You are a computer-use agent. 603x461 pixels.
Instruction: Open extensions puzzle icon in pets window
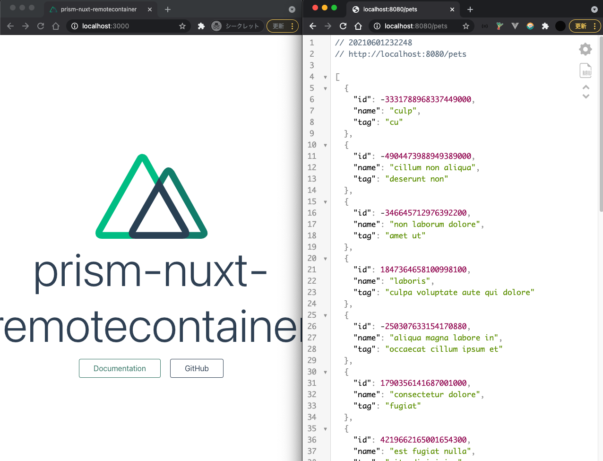point(545,26)
